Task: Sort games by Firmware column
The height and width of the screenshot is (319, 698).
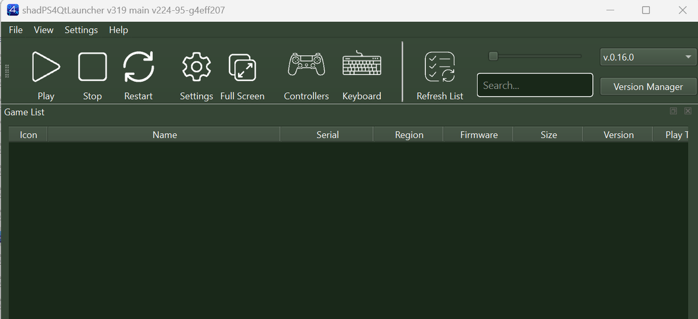Action: (x=479, y=135)
